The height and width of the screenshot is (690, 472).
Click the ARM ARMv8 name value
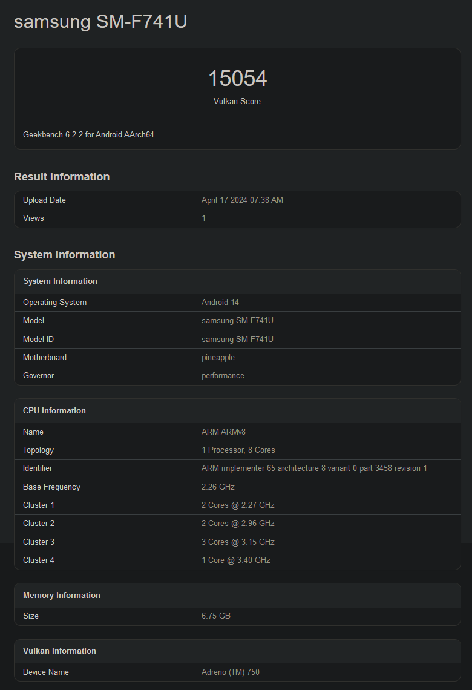pyautogui.click(x=223, y=432)
